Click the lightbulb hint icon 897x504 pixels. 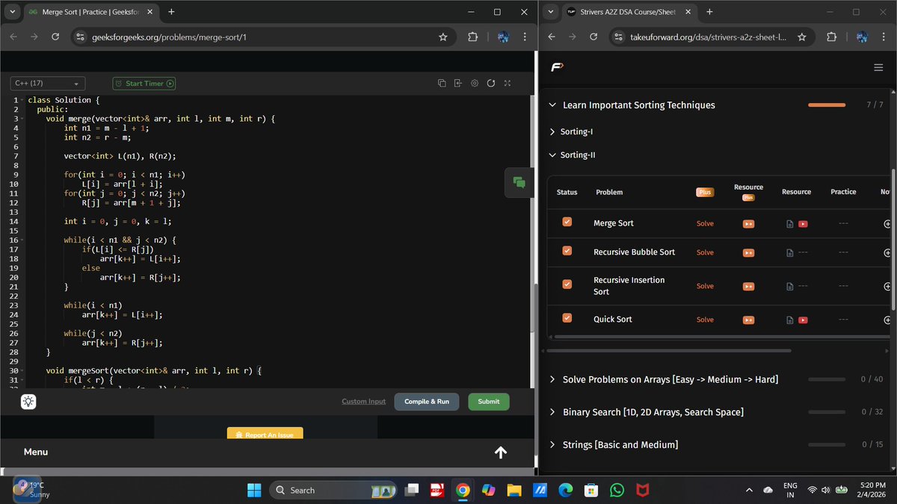pos(28,402)
